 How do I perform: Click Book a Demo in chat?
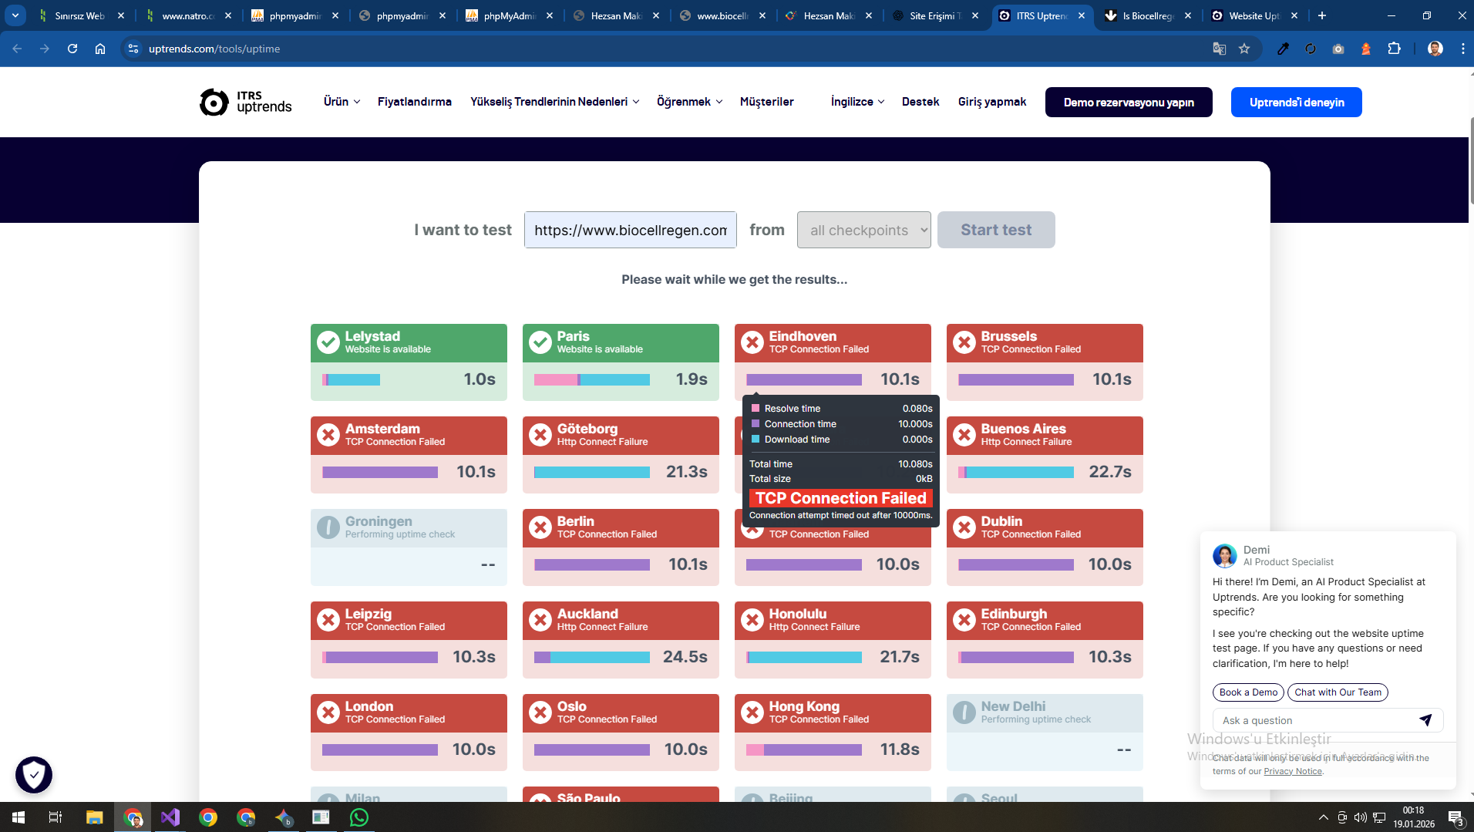[x=1249, y=692]
